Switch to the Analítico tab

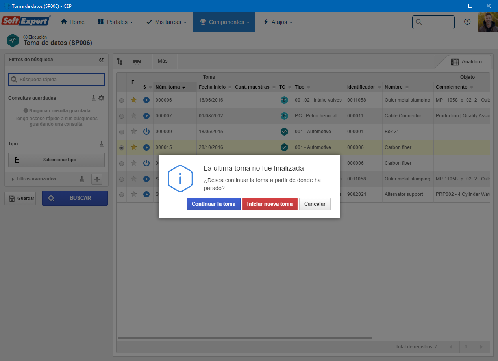(x=467, y=62)
